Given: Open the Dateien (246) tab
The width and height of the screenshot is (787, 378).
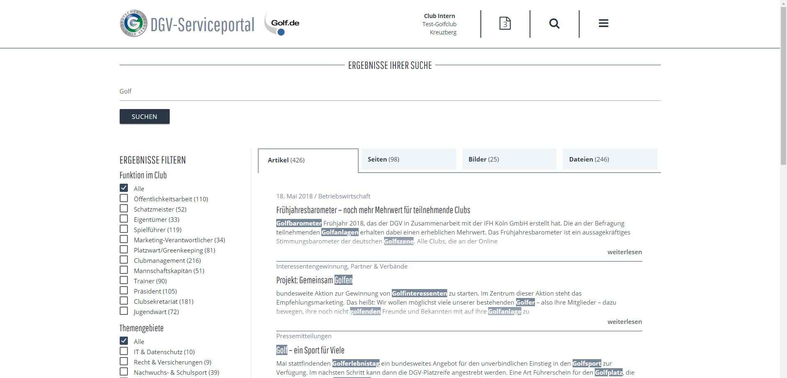Looking at the screenshot, I should pyautogui.click(x=610, y=159).
